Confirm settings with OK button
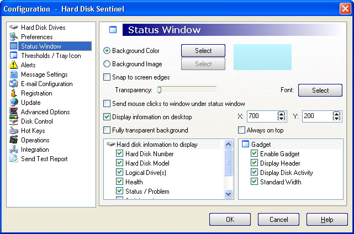Image resolution: width=354 pixels, height=234 pixels. pos(230,219)
